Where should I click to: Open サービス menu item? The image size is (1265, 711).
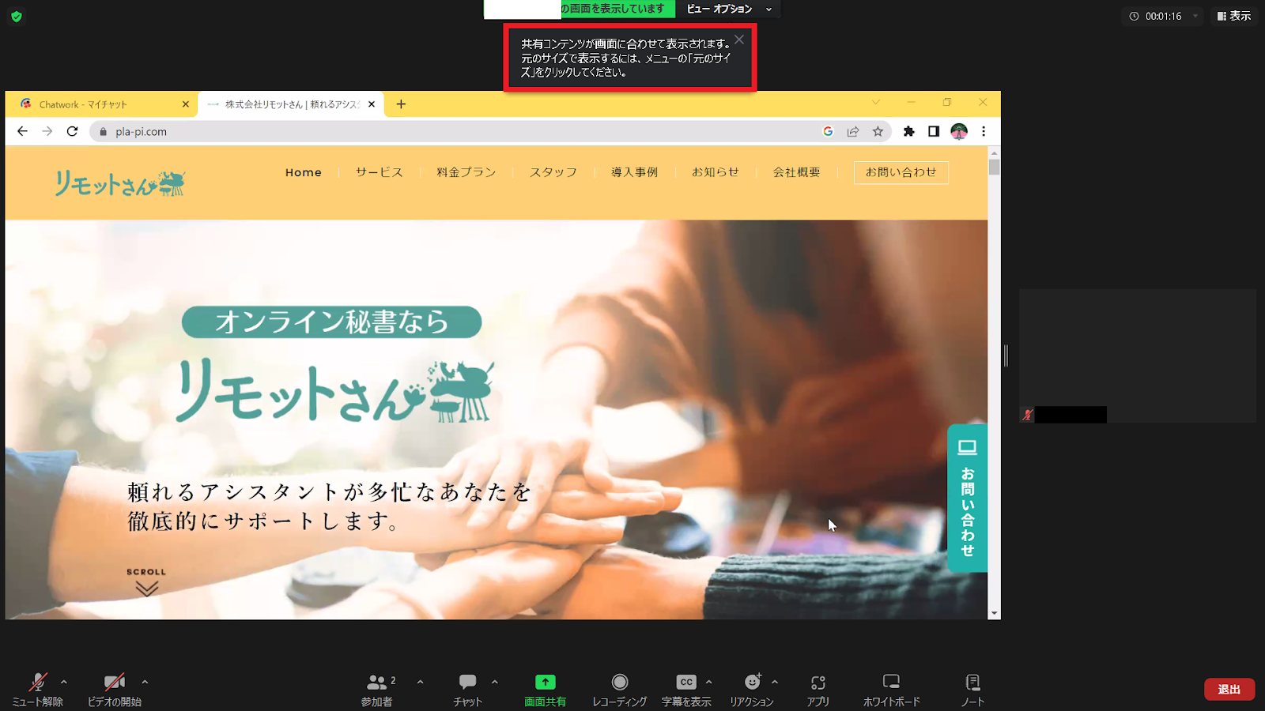(x=379, y=172)
